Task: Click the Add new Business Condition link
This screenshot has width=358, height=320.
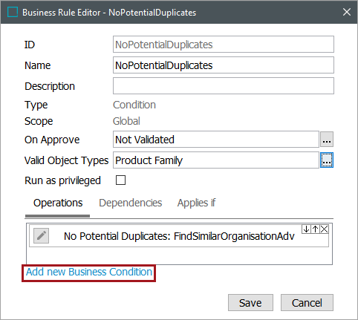Action: [x=89, y=272]
